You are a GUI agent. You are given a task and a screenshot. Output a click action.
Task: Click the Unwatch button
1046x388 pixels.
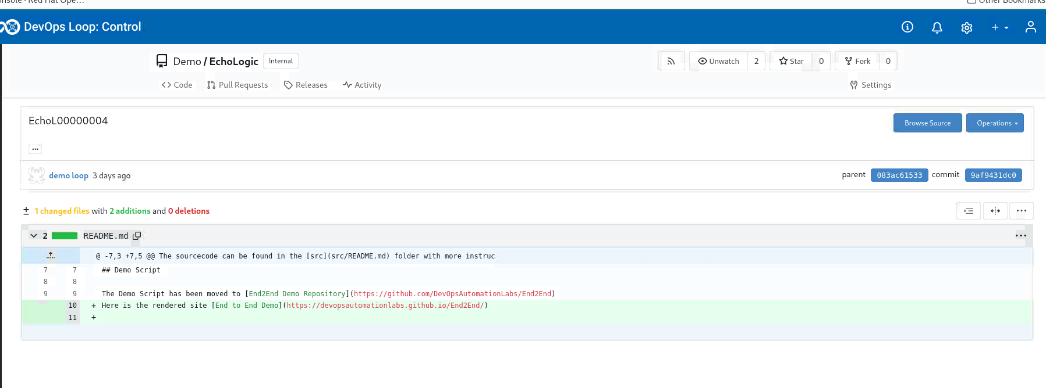(718, 61)
